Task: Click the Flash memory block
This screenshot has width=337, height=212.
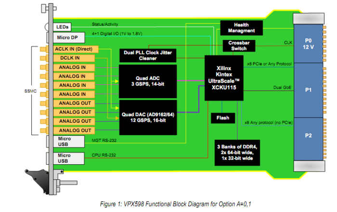Action: click(x=223, y=118)
